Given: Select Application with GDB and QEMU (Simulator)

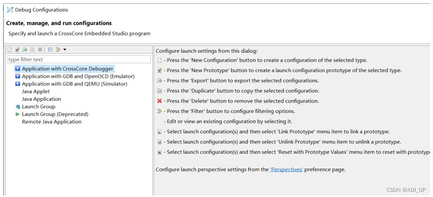Looking at the screenshot, I should (75, 84).
